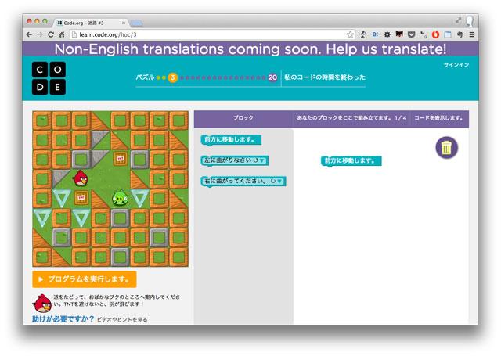Click the パズル label
Screen dimensions: 501x356
pos(145,77)
